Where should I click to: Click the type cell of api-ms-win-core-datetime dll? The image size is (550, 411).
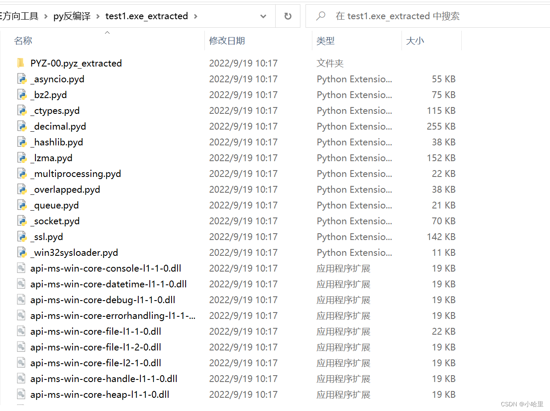(x=343, y=284)
